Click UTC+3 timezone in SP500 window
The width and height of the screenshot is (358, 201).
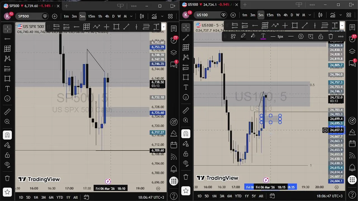151,197
